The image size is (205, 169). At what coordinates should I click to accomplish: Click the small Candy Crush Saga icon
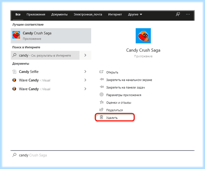pyautogui.click(x=16, y=35)
